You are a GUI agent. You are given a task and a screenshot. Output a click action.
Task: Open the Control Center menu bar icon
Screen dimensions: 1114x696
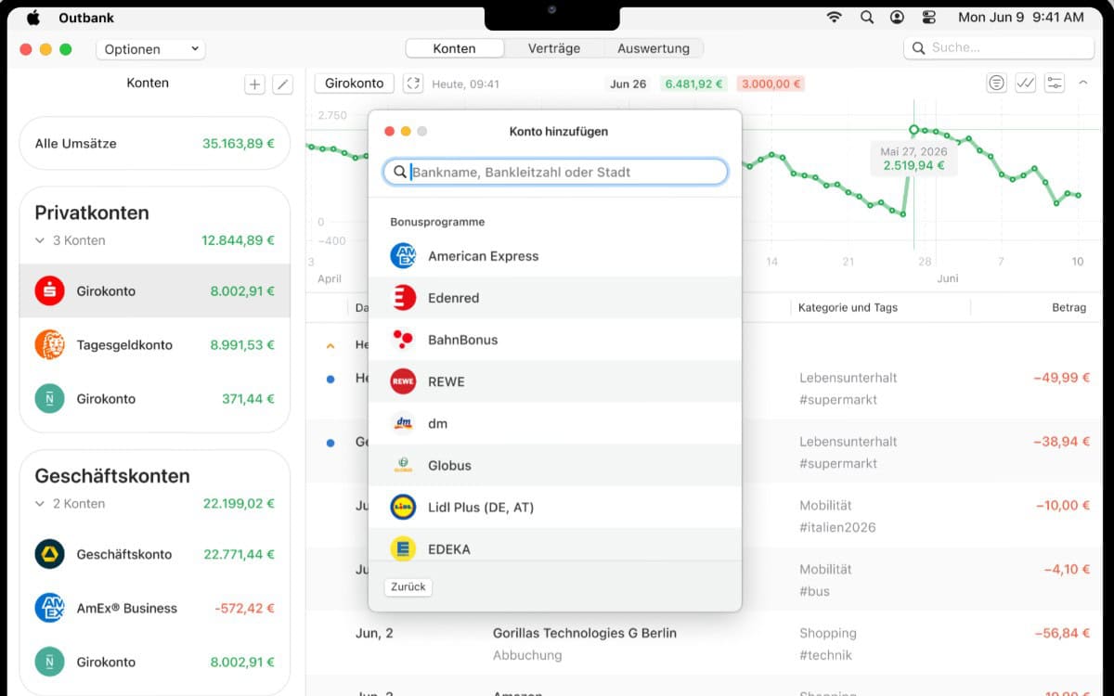point(929,17)
